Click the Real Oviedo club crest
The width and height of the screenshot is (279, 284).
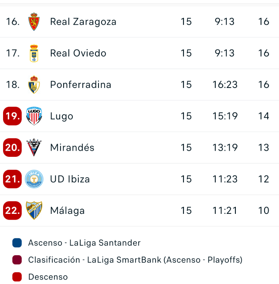[34, 53]
